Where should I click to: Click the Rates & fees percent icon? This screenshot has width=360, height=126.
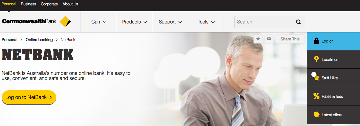(316, 96)
